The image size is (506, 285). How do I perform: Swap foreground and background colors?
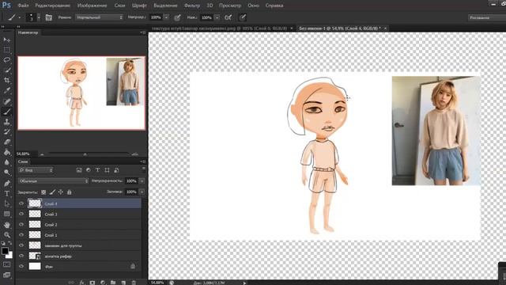(x=10, y=243)
